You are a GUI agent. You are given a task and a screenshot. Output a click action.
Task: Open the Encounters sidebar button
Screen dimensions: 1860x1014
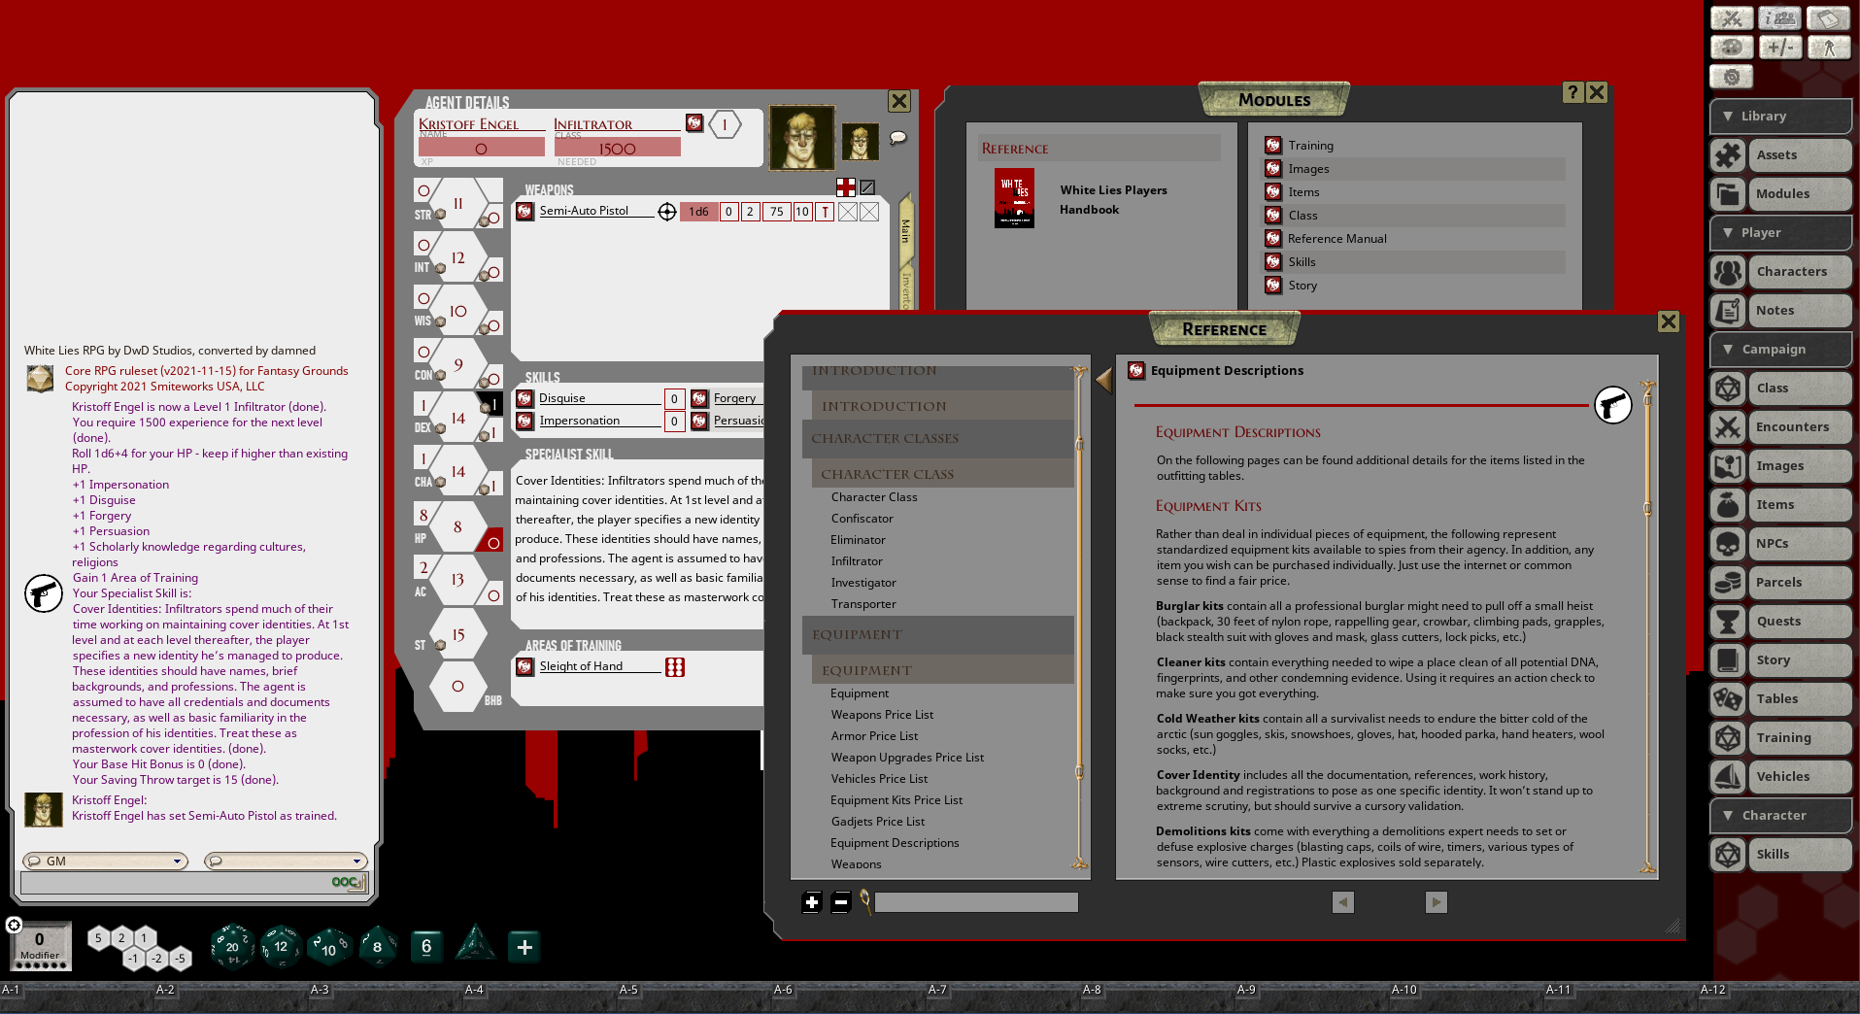click(1780, 426)
